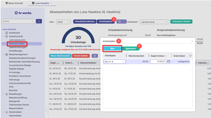Click the Krank melden button
The width and height of the screenshot is (211, 118).
pos(81,56)
